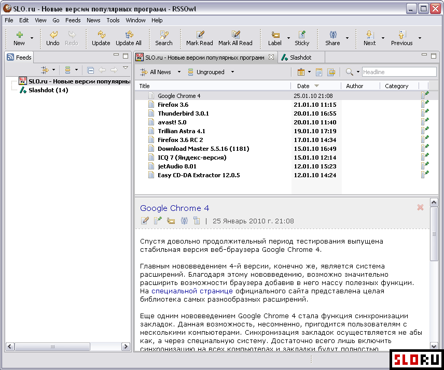Click the collapse all feeds icon

pos(91,70)
